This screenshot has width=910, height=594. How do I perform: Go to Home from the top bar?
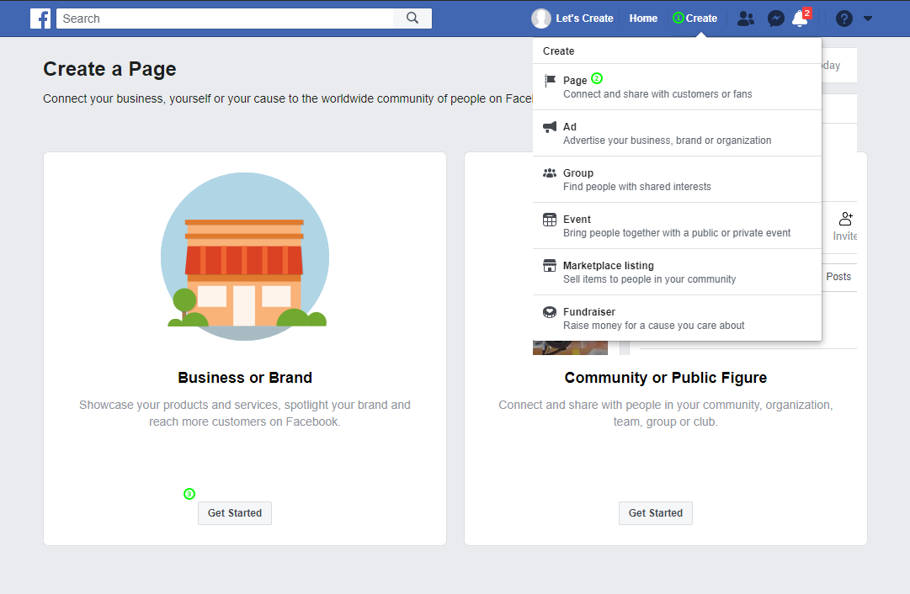tap(643, 18)
